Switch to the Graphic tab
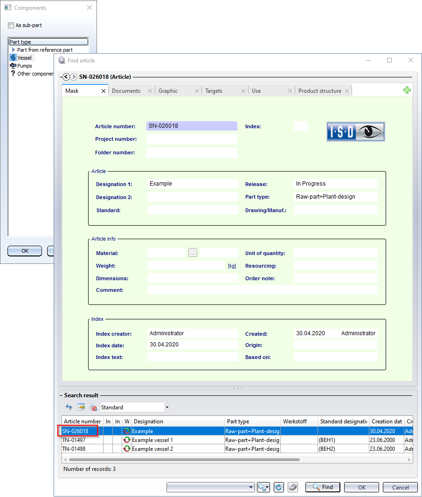The image size is (422, 497). [168, 91]
